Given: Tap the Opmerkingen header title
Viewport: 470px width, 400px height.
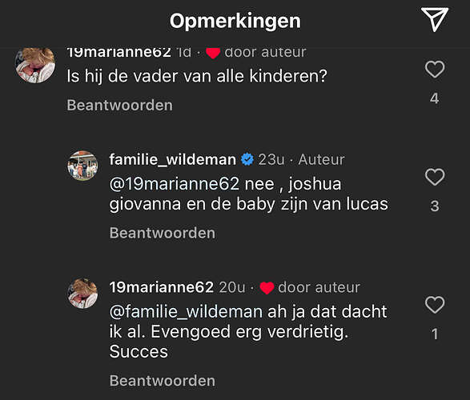Looking at the screenshot, I should [x=235, y=21].
